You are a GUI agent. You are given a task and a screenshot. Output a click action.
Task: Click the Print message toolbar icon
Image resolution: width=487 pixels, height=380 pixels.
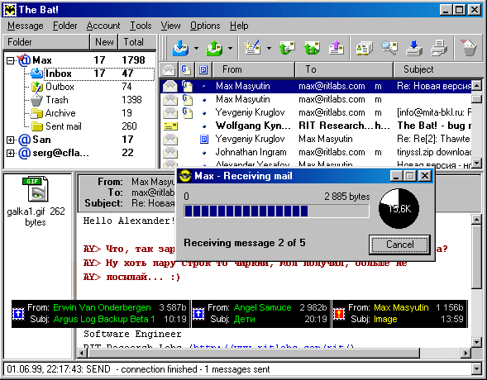point(439,48)
